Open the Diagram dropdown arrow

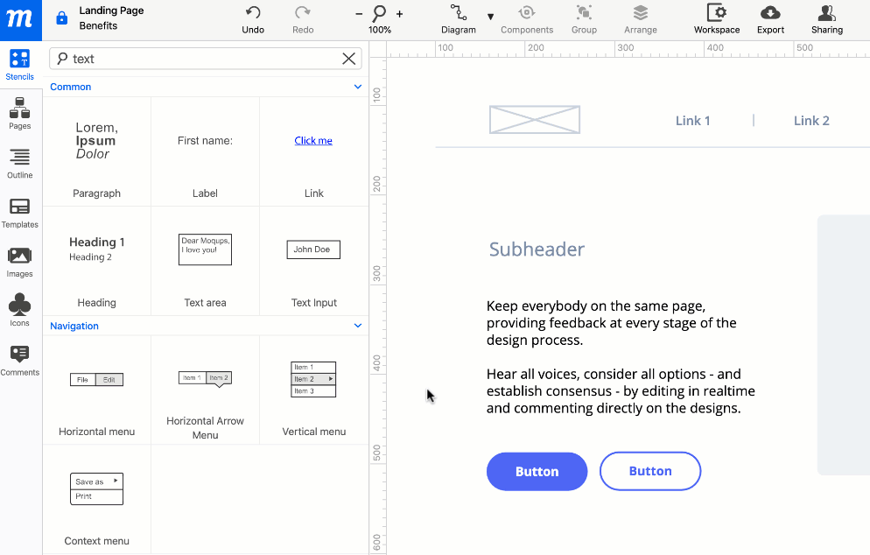(x=490, y=17)
